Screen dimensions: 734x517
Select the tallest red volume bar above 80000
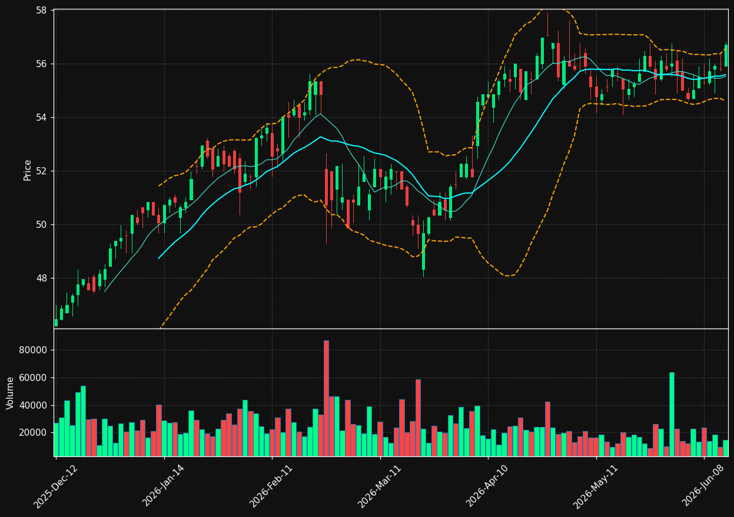(x=326, y=398)
